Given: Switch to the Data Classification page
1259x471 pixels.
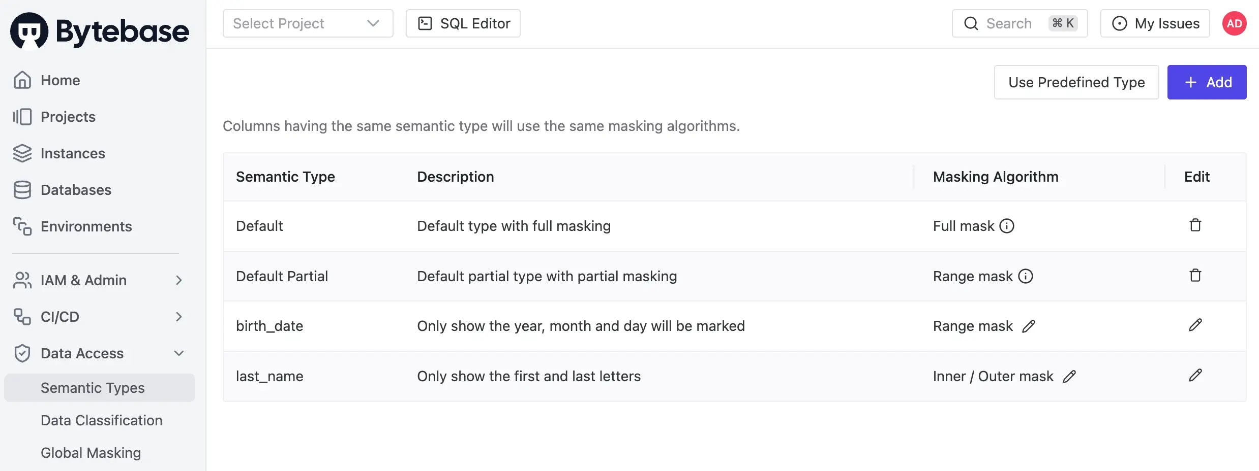Looking at the screenshot, I should point(101,420).
